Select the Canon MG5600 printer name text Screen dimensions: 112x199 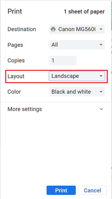coord(77,29)
